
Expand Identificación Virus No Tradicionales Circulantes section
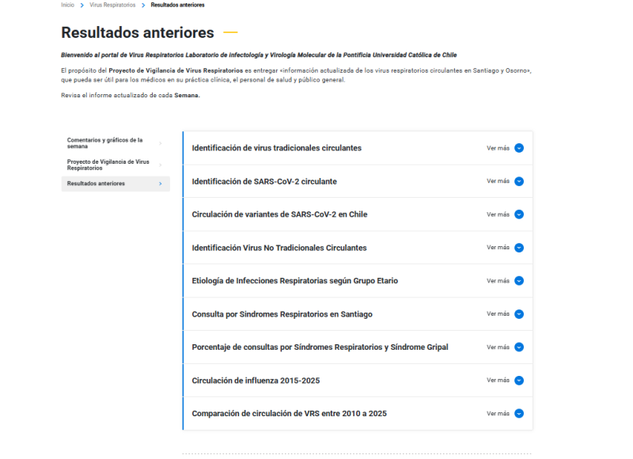(358, 248)
